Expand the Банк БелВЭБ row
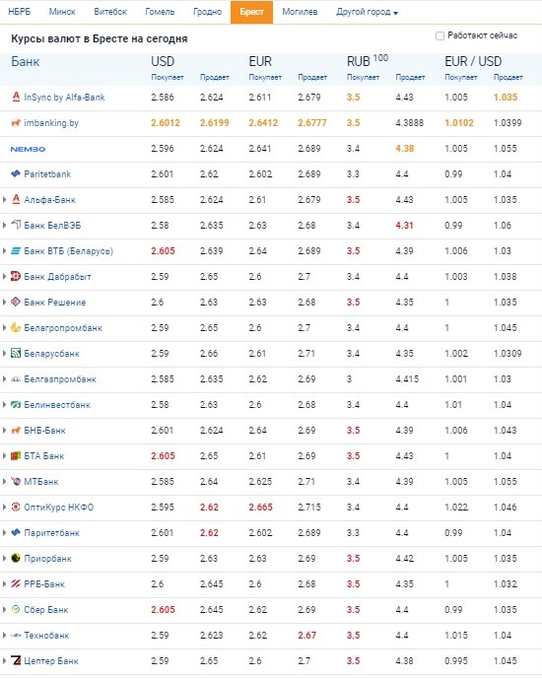The height and width of the screenshot is (679, 542). point(4,225)
